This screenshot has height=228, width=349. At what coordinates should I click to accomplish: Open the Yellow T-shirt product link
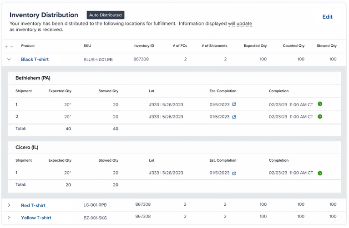click(x=36, y=218)
